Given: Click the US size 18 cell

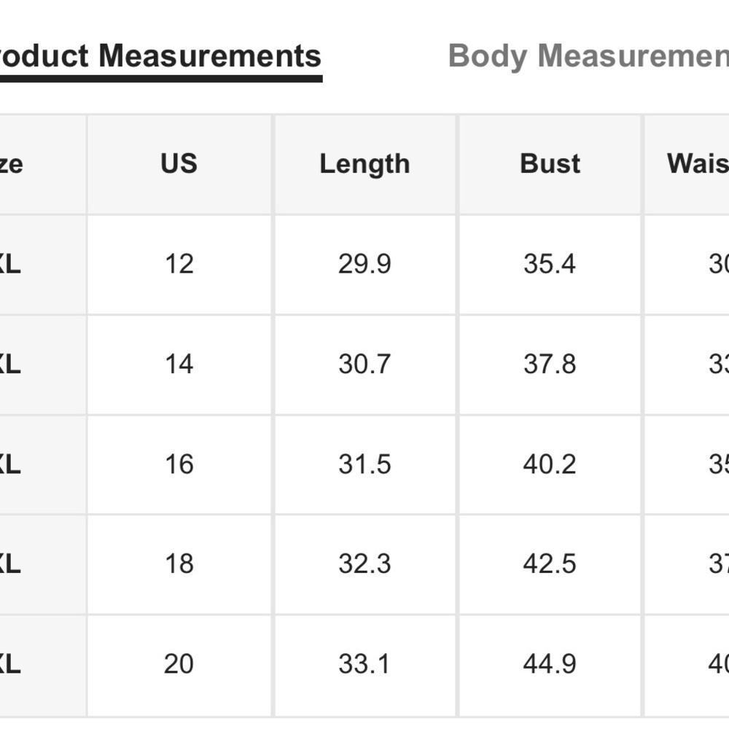Looking at the screenshot, I should (x=179, y=564).
